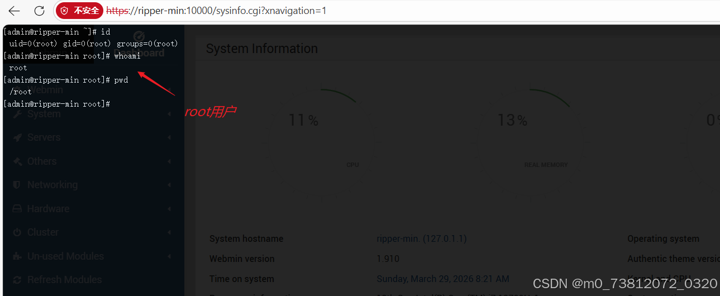The width and height of the screenshot is (720, 296).
Task: Click the Webmin version value 1.910
Action: point(388,259)
